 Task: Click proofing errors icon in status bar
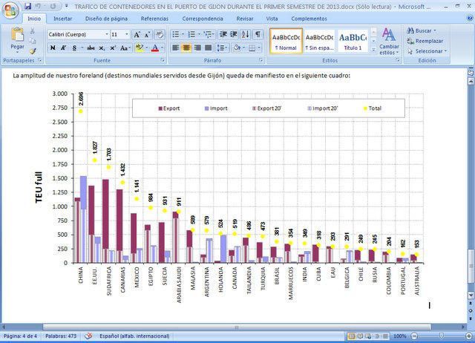click(x=88, y=336)
